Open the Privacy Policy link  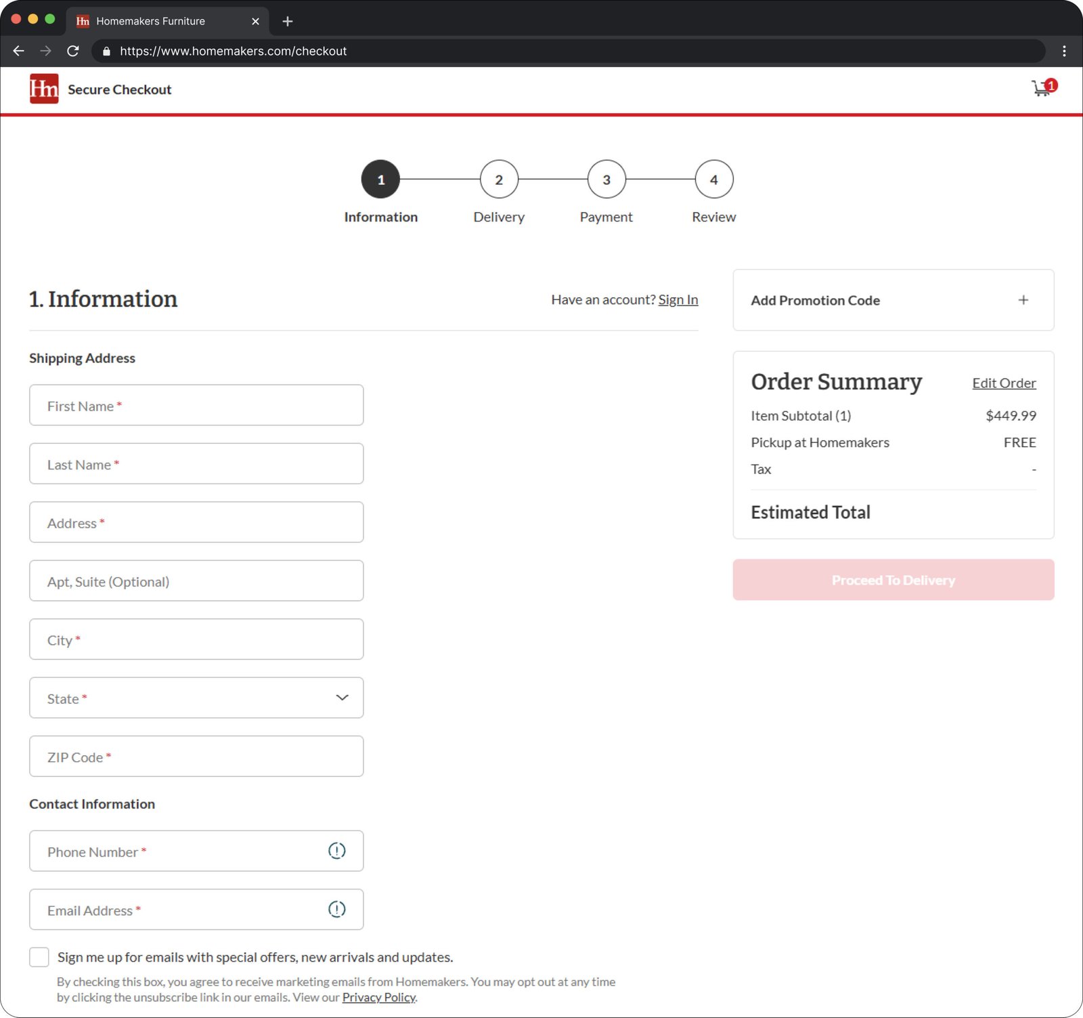(378, 997)
